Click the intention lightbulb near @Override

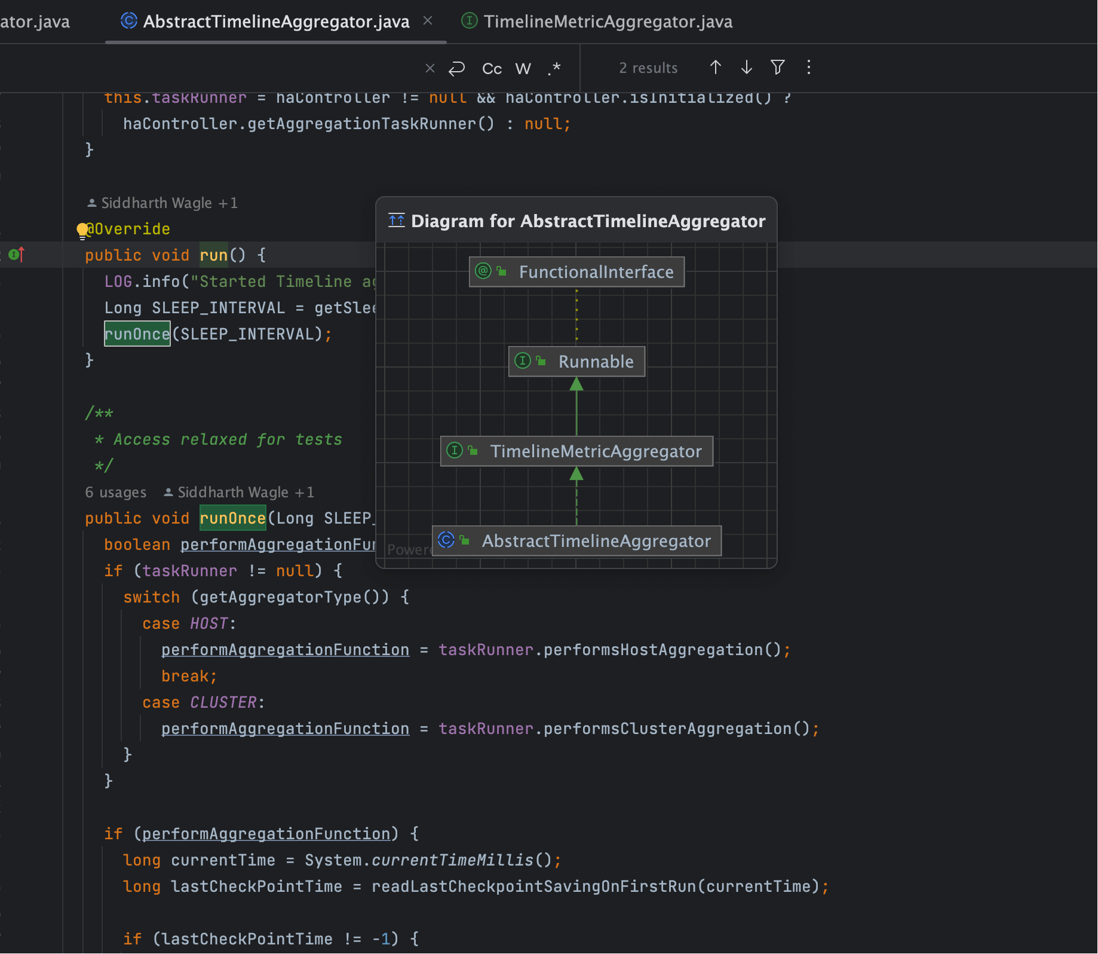click(82, 230)
